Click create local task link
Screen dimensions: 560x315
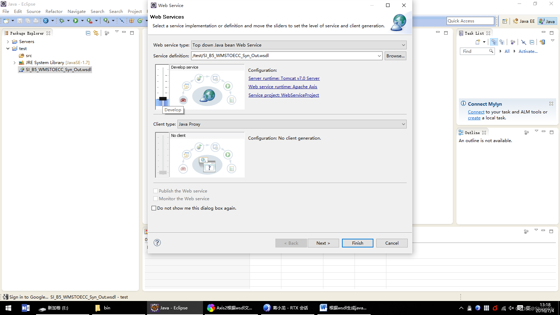pos(474,118)
